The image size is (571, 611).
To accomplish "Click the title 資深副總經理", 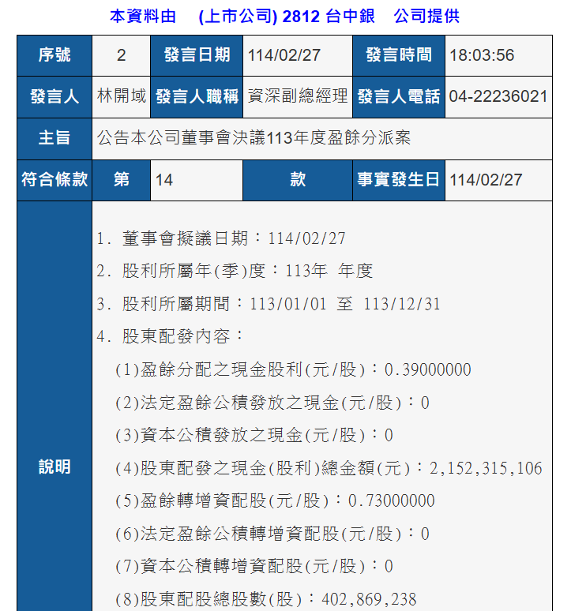I will pos(298,96).
